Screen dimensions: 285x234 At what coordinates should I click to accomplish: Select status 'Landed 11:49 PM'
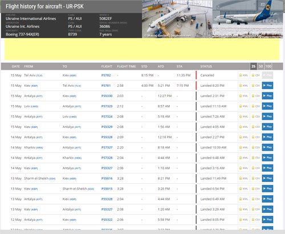213,178
